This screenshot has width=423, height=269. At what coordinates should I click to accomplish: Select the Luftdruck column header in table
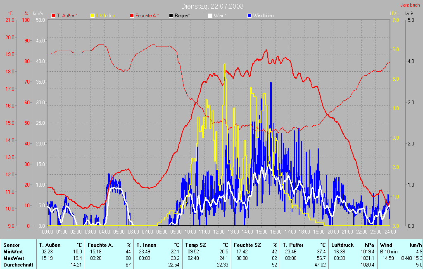(x=343, y=245)
